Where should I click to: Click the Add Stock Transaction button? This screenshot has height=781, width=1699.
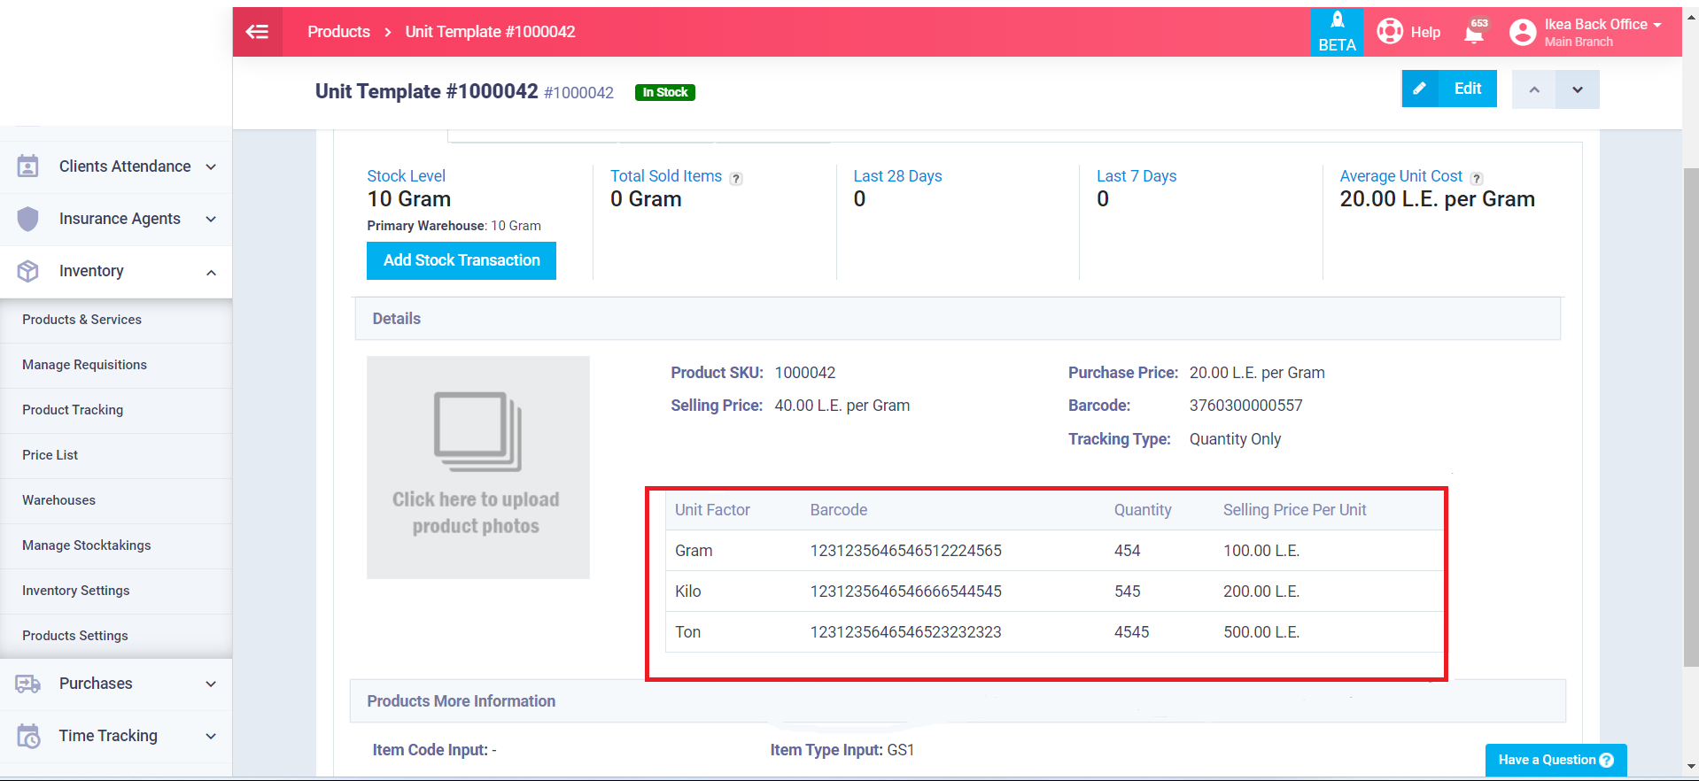coord(462,260)
